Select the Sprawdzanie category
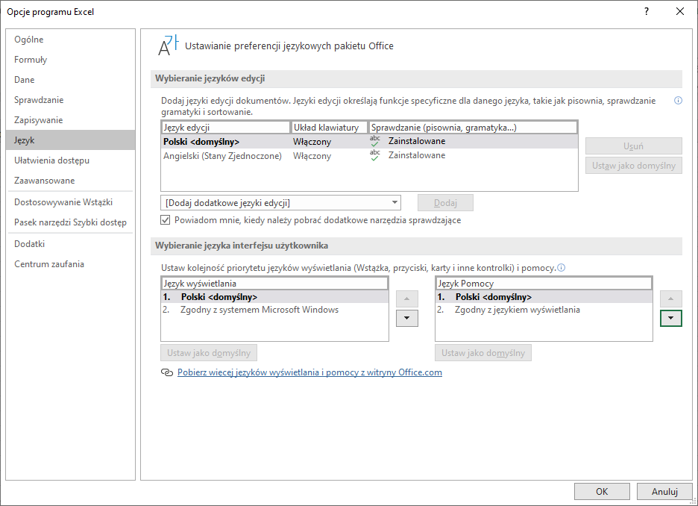 (70, 100)
